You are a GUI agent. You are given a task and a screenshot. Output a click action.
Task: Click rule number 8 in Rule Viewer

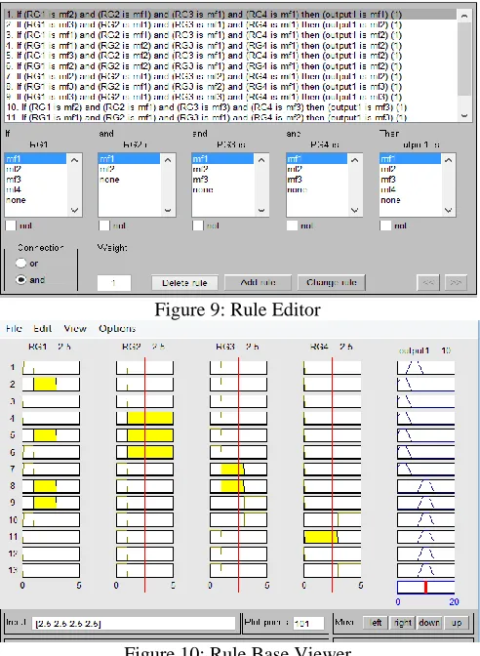pos(12,486)
